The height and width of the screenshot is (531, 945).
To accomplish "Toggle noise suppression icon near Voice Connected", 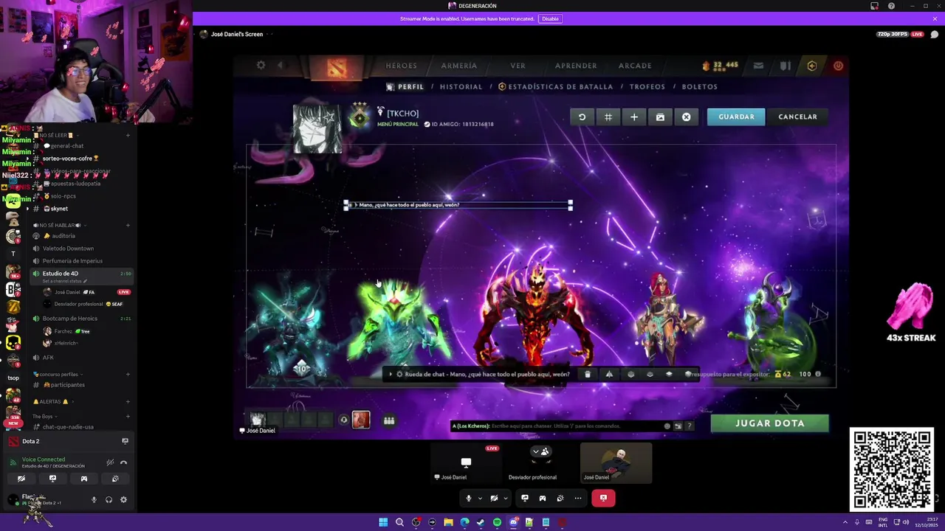I will [110, 462].
